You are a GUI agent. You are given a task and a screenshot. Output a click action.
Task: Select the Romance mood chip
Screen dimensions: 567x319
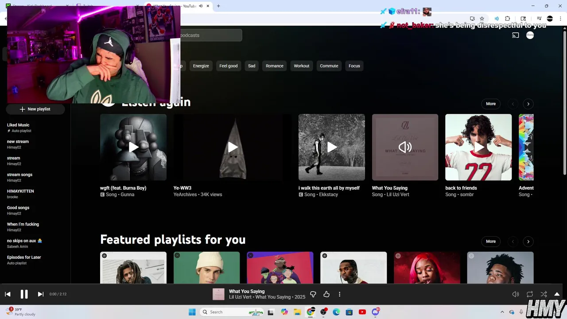coord(274,66)
